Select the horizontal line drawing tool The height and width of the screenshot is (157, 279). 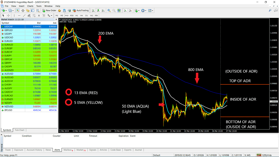pyautogui.click(x=19, y=16)
